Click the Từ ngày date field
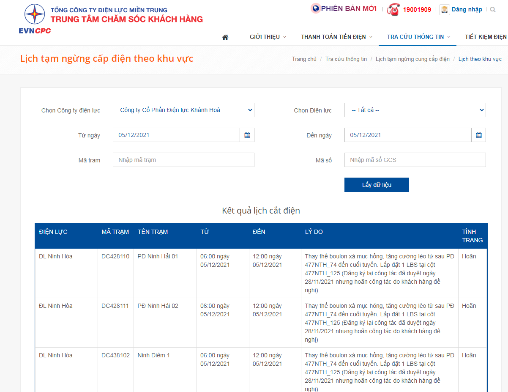Screen dimensions: 508x392 coord(176,135)
